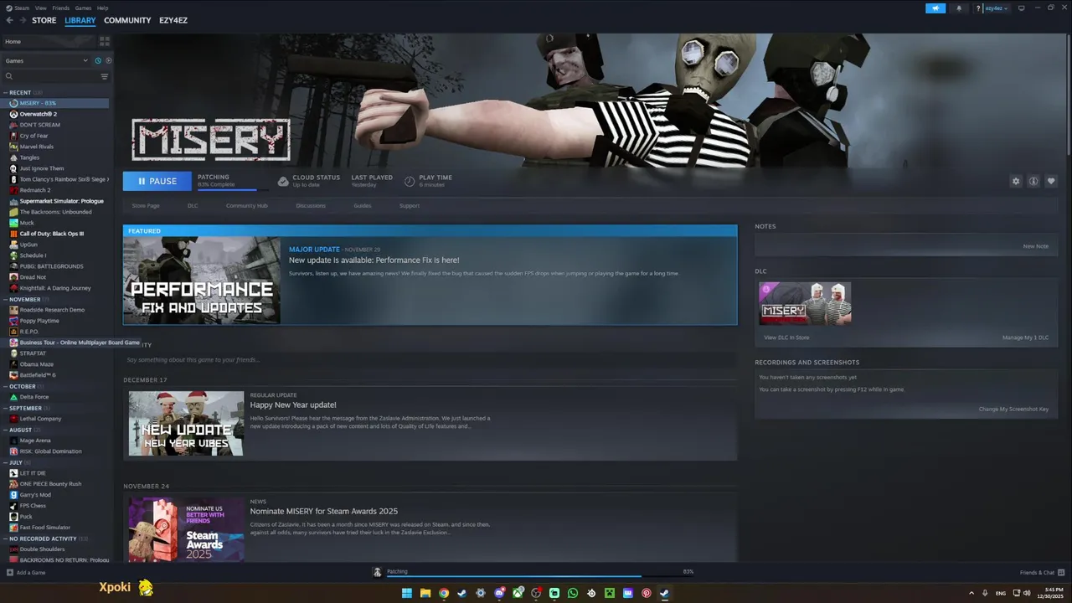Go back with the left arrow

[x=10, y=20]
